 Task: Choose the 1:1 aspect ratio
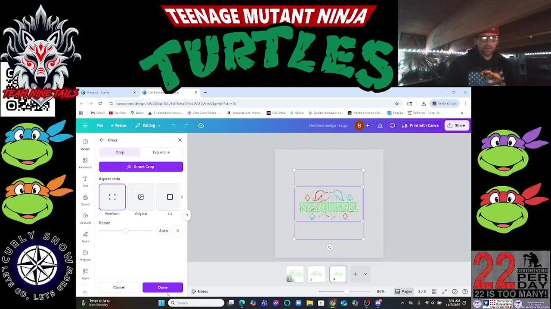click(x=170, y=197)
